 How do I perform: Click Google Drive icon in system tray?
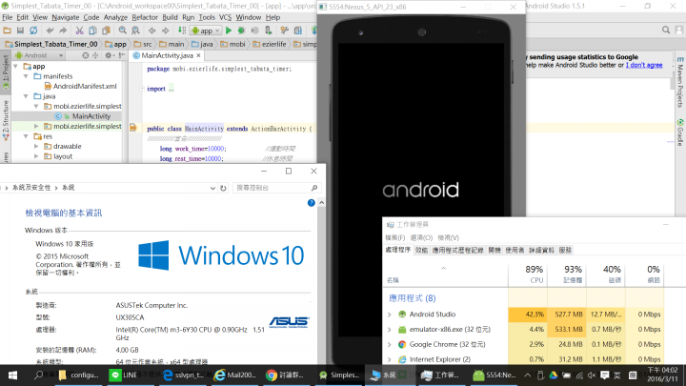[x=553, y=376]
